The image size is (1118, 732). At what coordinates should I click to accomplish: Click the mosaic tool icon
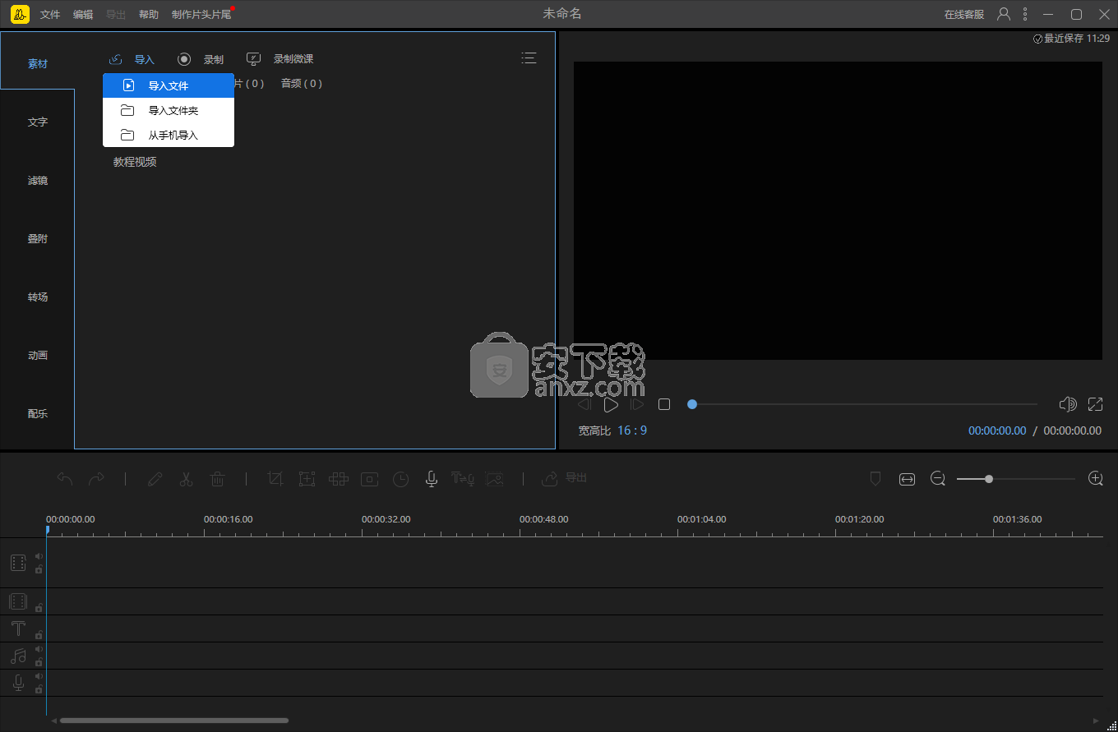tap(339, 479)
